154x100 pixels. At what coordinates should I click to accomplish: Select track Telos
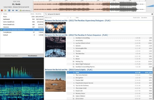[109, 56]
